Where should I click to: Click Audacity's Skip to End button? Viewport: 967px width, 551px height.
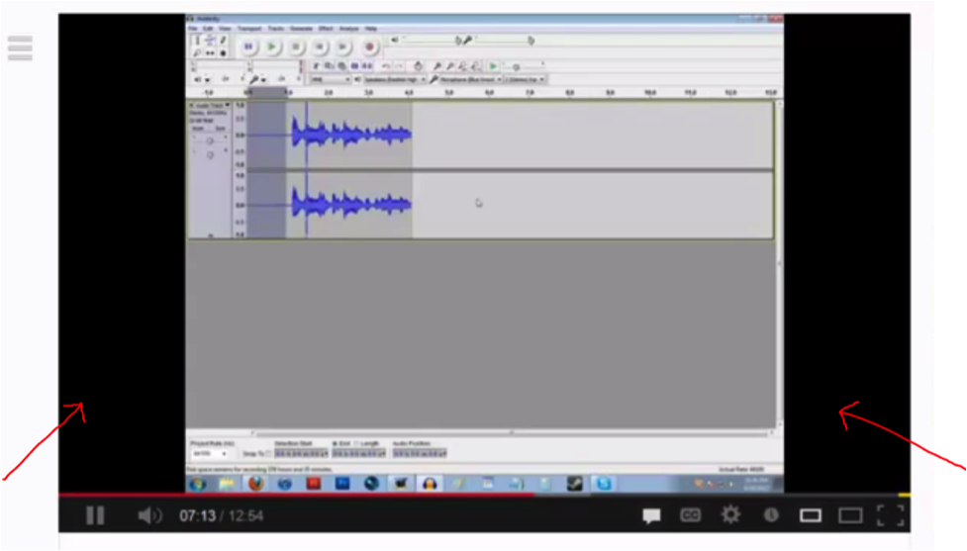pos(343,46)
